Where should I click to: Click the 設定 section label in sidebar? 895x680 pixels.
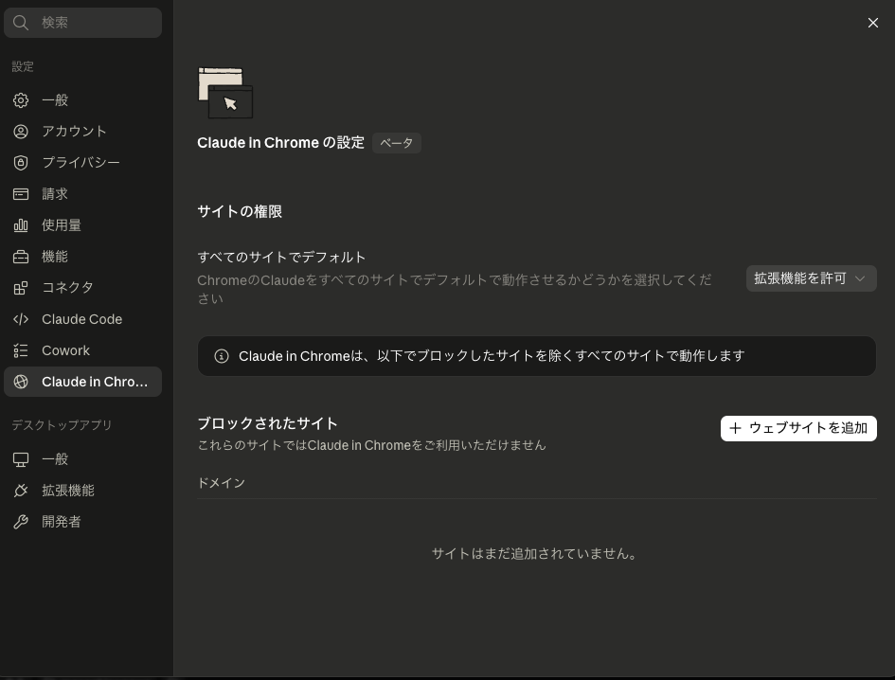tap(23, 67)
